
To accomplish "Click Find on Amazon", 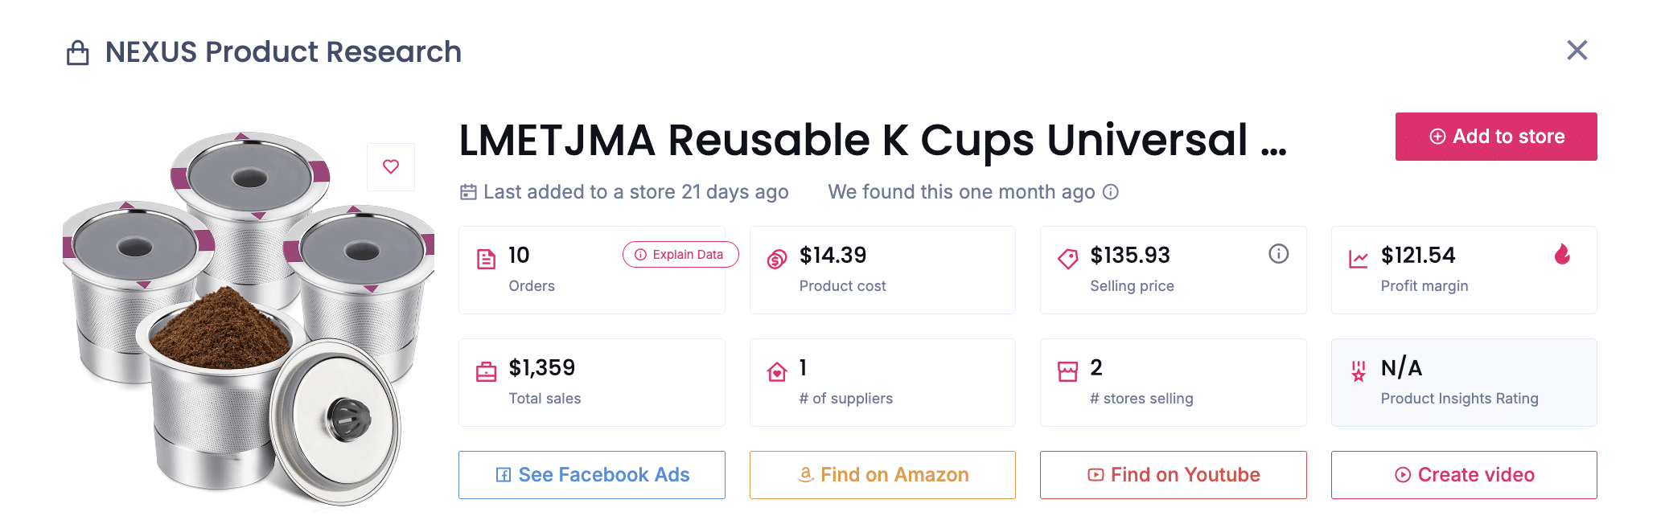I will (x=882, y=474).
